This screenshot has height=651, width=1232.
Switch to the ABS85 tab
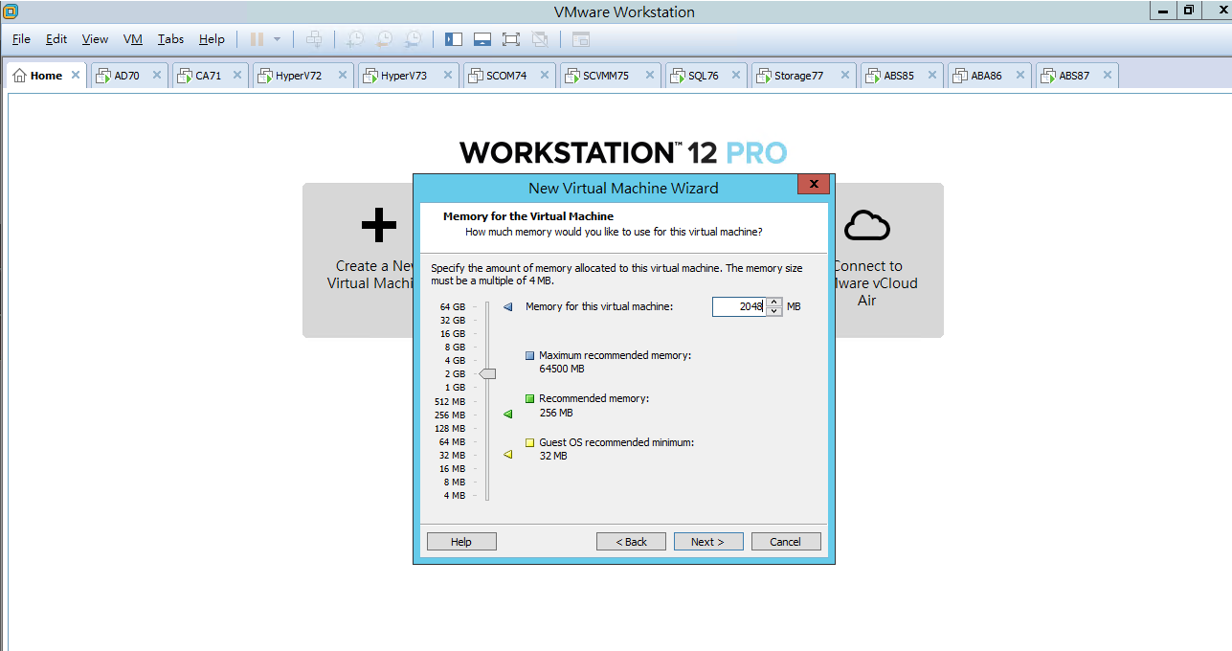(902, 76)
